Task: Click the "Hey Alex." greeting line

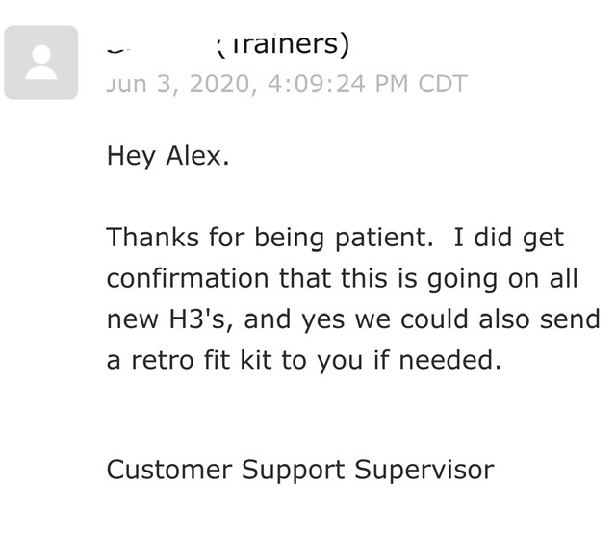Action: [167, 156]
